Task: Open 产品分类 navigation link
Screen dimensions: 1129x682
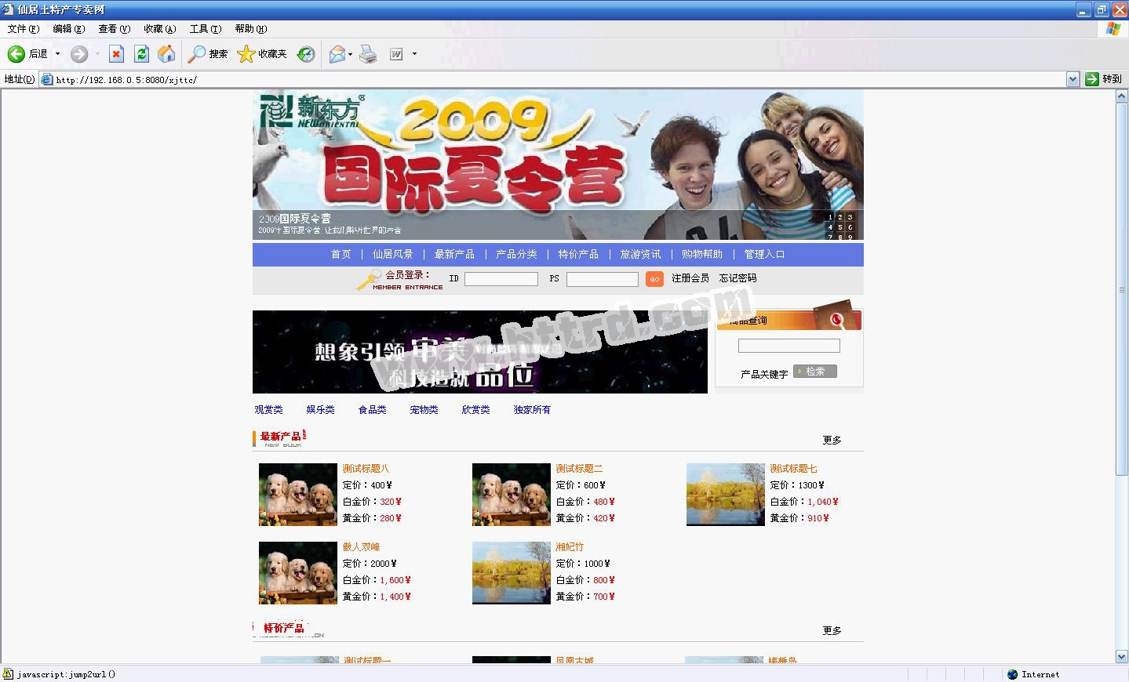Action: pos(516,254)
